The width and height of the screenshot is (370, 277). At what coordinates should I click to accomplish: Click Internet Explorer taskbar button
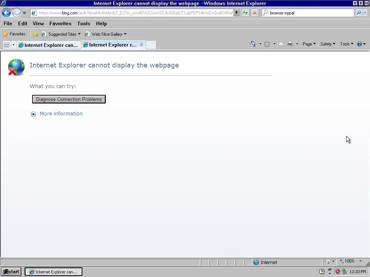[x=53, y=272]
